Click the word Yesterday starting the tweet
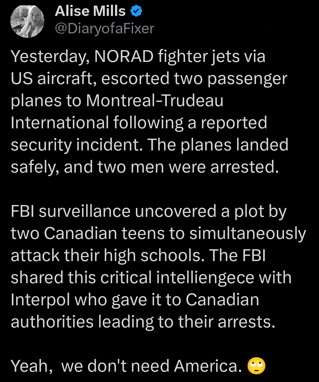 coord(50,56)
